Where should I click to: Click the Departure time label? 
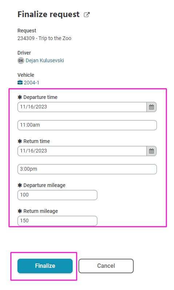(x=40, y=97)
